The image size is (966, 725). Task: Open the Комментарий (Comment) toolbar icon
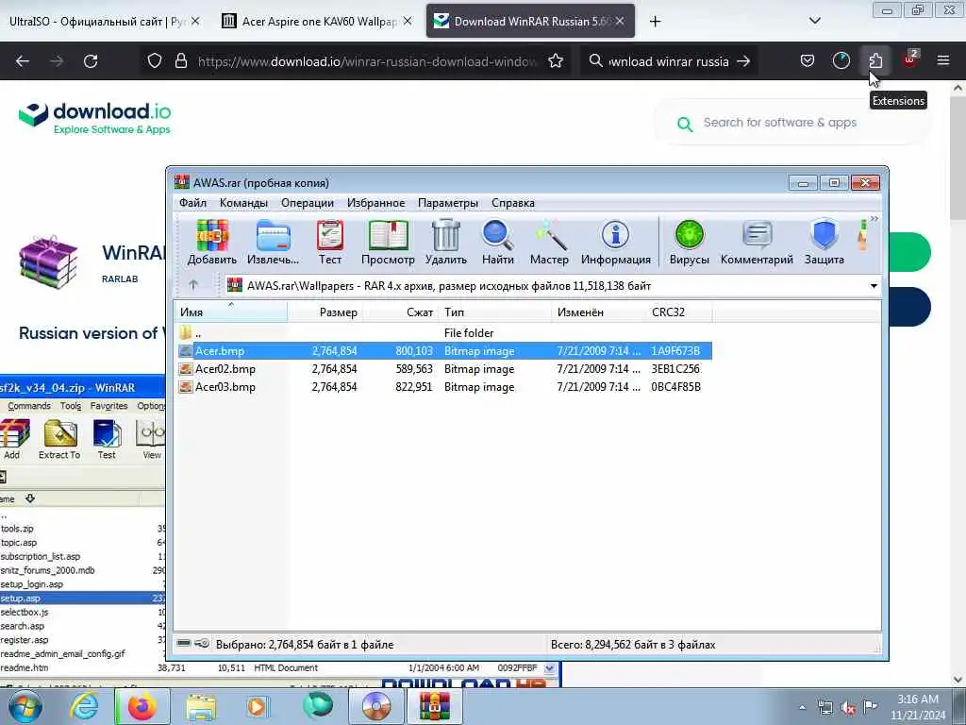[x=757, y=243]
